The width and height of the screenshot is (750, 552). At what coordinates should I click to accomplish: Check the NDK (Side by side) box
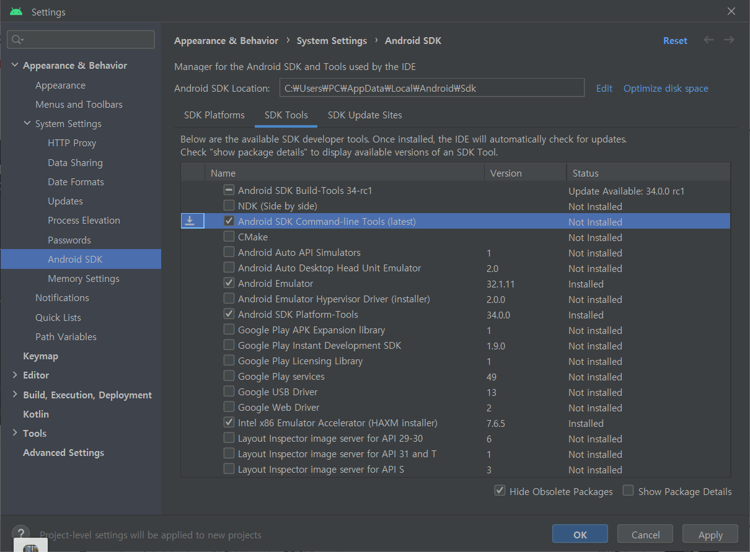pyautogui.click(x=229, y=206)
